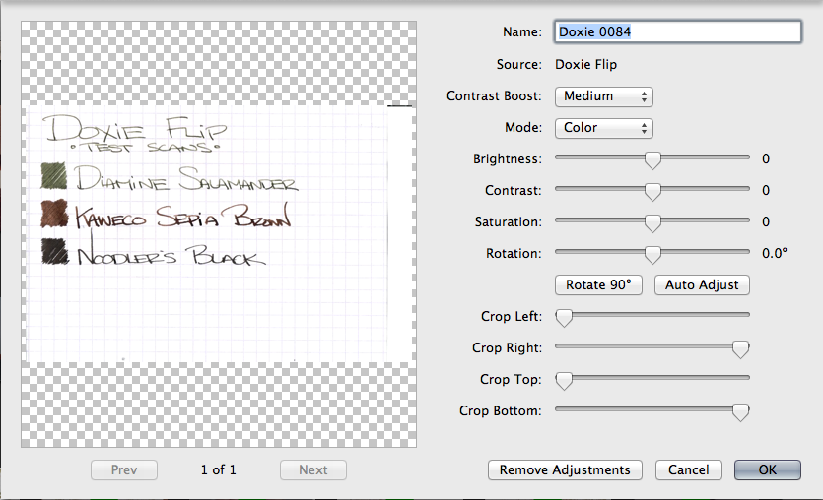Screen dimensions: 823x500
Task: Click the Crop Left slider handle
Action: 564,317
